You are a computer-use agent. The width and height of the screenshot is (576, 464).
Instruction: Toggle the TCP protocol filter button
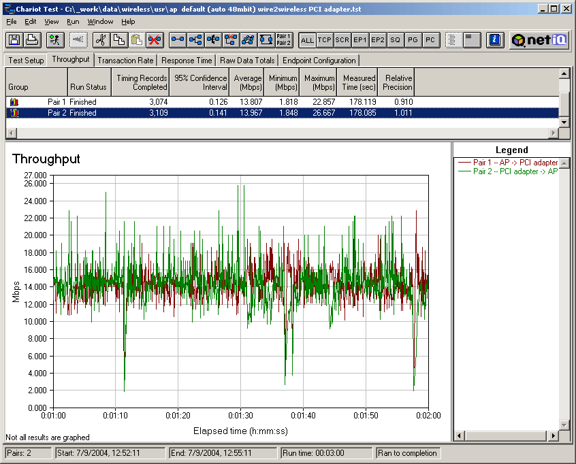pyautogui.click(x=325, y=40)
